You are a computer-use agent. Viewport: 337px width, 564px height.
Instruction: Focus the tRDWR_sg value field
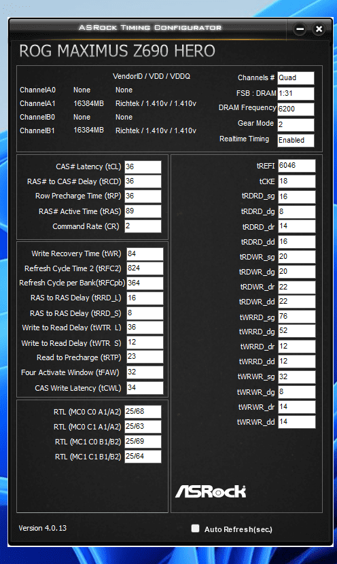297,257
